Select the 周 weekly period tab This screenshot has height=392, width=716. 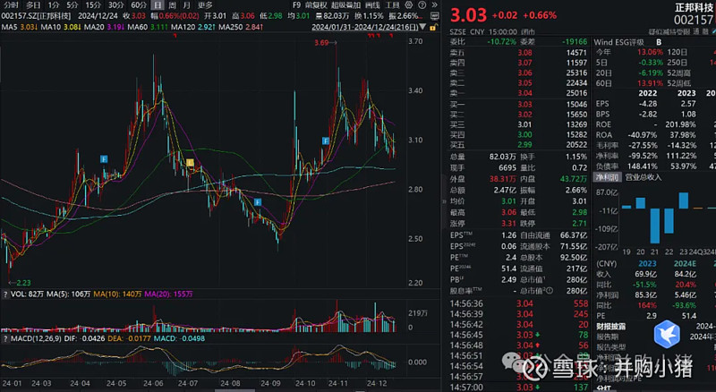click(172, 5)
